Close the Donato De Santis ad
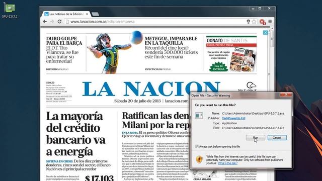 coord(265,32)
